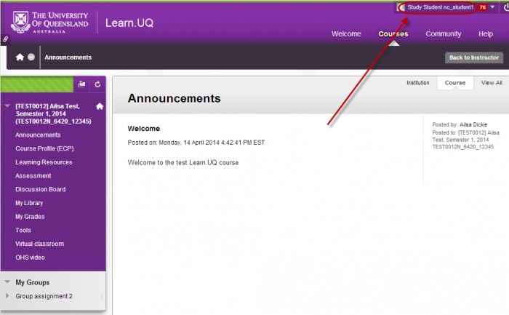509x315 pixels.
Task: Click the Posted on Monday 14 April 2014 text
Action: click(x=196, y=143)
